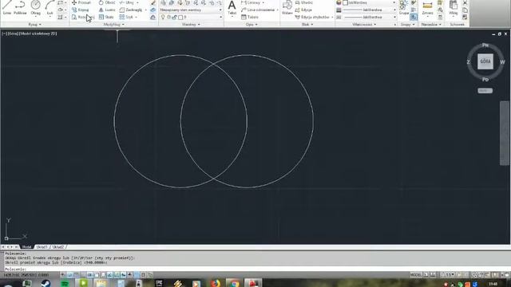511x287 pixels.
Task: Select the Linia (line) drawing tool
Action: (7, 8)
